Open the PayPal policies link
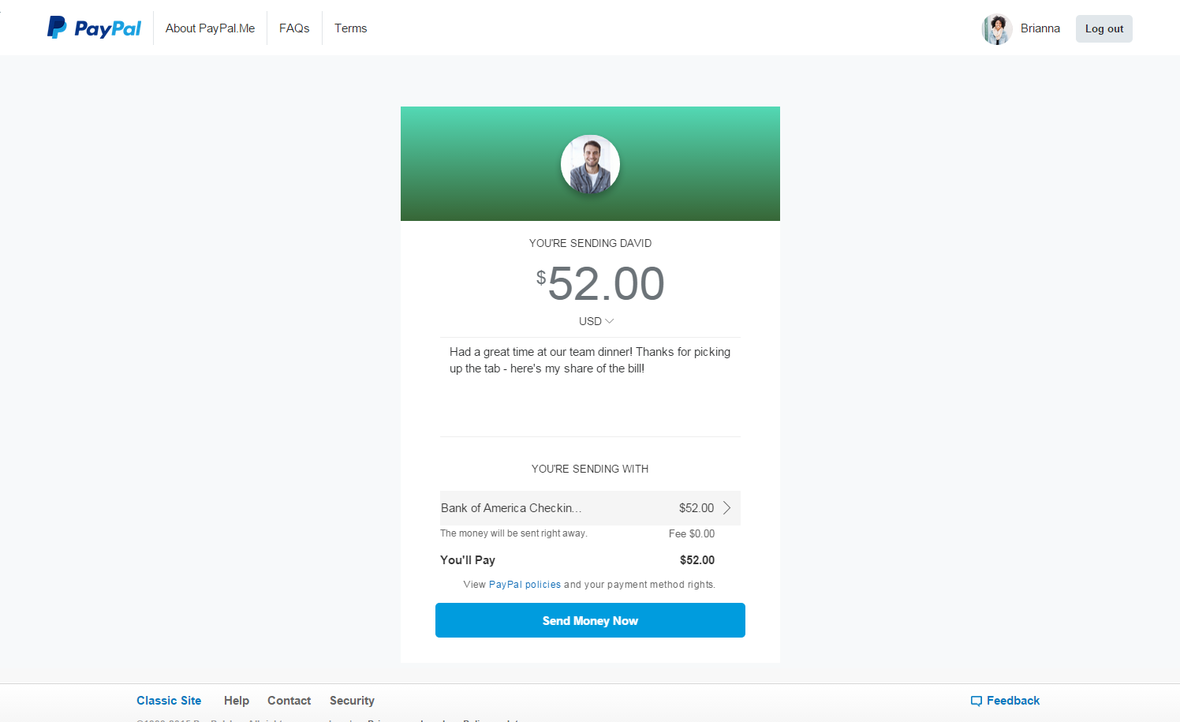 pos(525,585)
